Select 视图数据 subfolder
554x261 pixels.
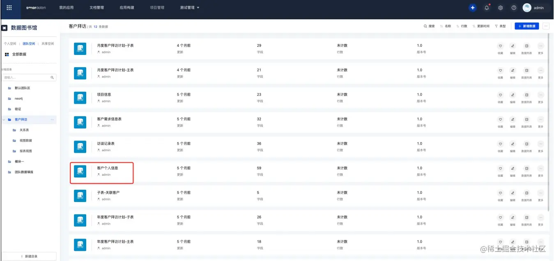point(25,141)
